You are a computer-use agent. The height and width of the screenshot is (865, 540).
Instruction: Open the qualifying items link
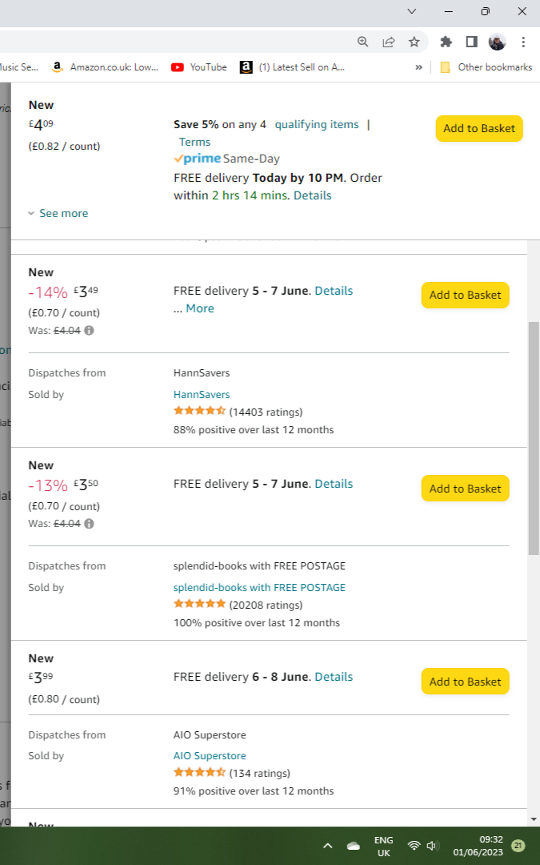pyautogui.click(x=317, y=125)
